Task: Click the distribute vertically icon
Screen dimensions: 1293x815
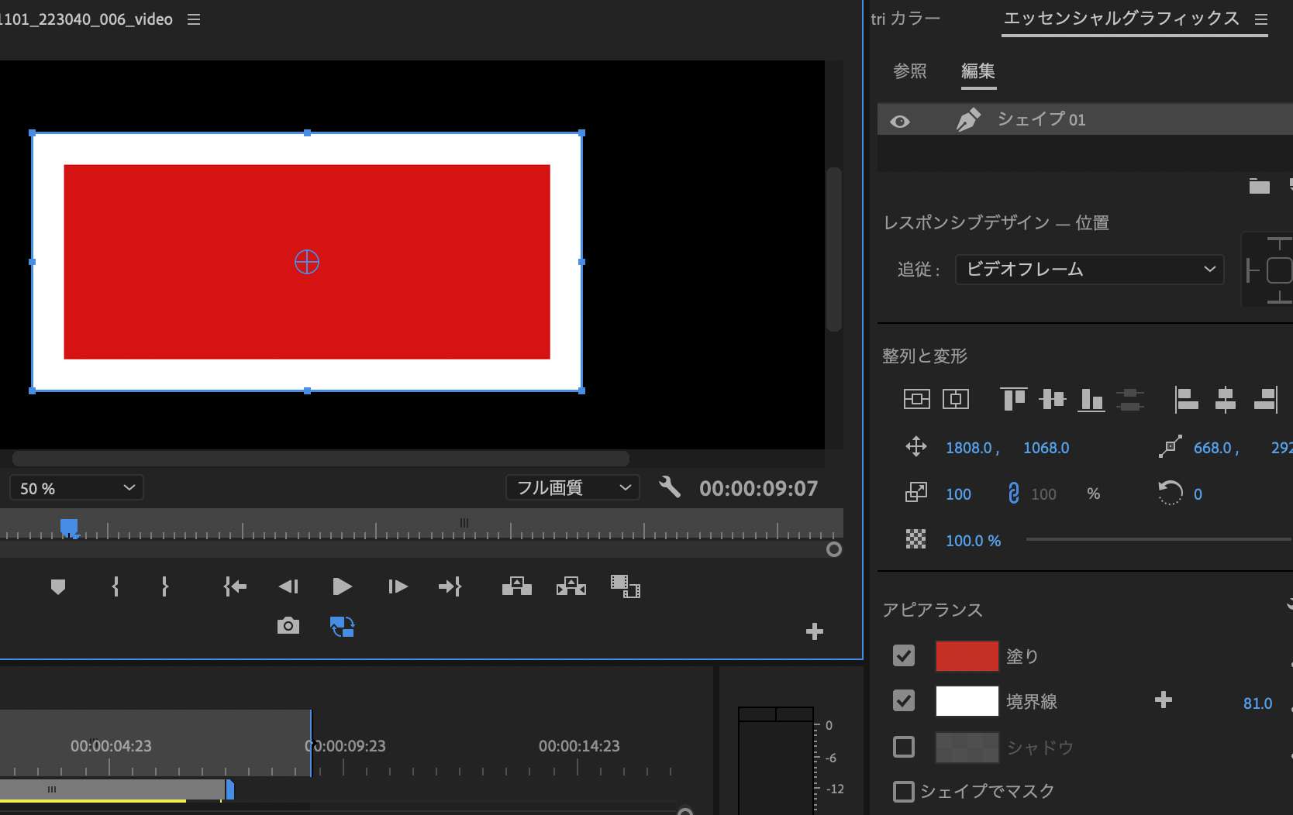Action: click(x=1130, y=399)
